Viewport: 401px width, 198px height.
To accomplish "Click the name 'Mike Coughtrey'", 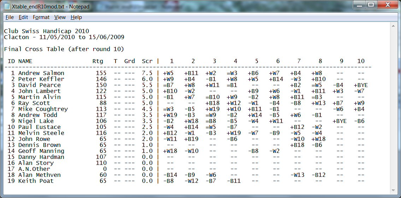I will [x=43, y=109].
